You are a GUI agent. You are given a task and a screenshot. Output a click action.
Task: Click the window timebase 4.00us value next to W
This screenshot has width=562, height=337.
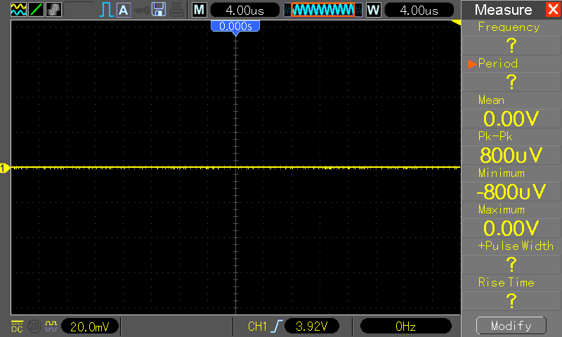click(419, 10)
